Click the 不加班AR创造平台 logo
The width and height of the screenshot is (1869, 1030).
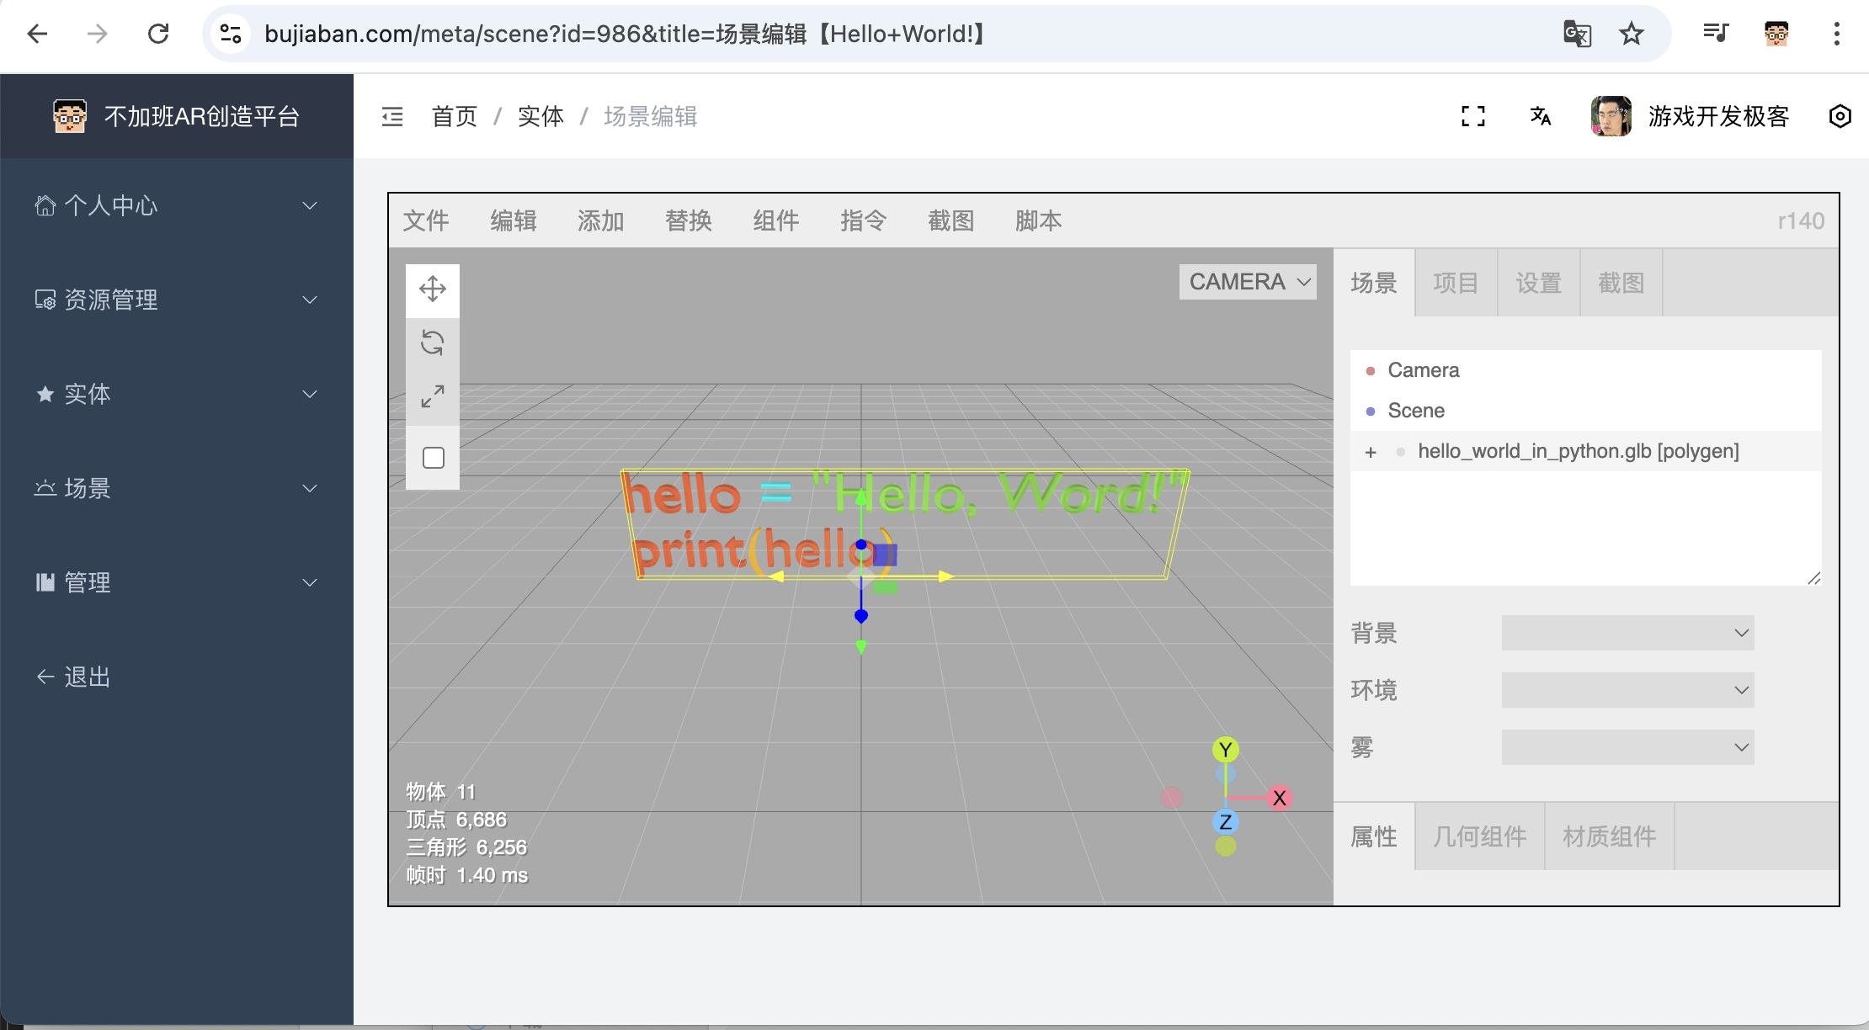coord(177,116)
